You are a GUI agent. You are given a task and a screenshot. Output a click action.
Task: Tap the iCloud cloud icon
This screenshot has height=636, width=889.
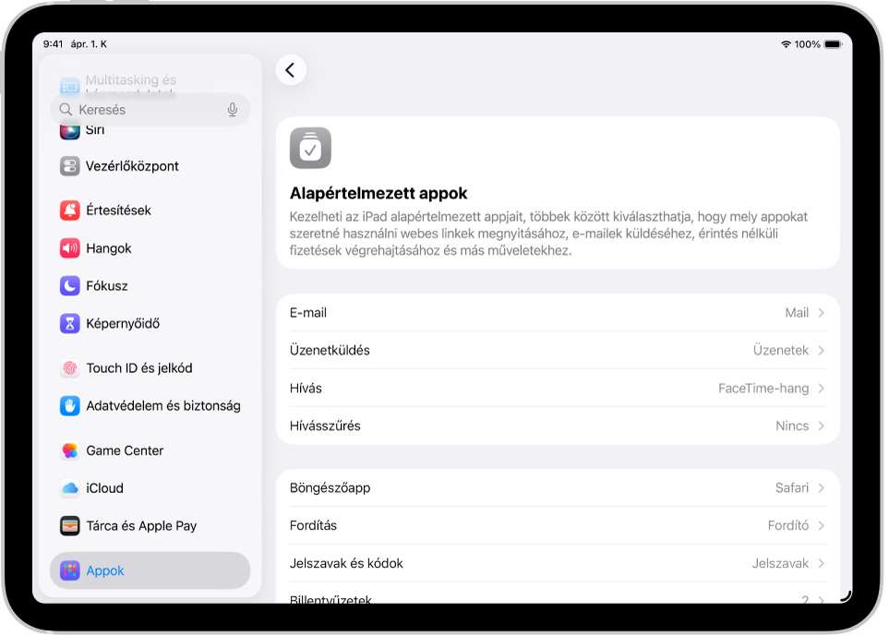tap(71, 487)
